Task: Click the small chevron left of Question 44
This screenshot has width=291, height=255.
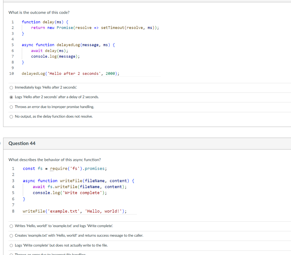Action: [x=1, y=143]
